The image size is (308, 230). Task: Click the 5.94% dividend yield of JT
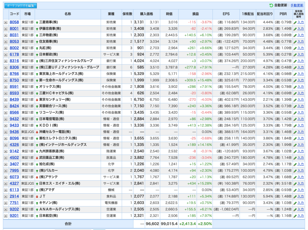(x=268, y=196)
